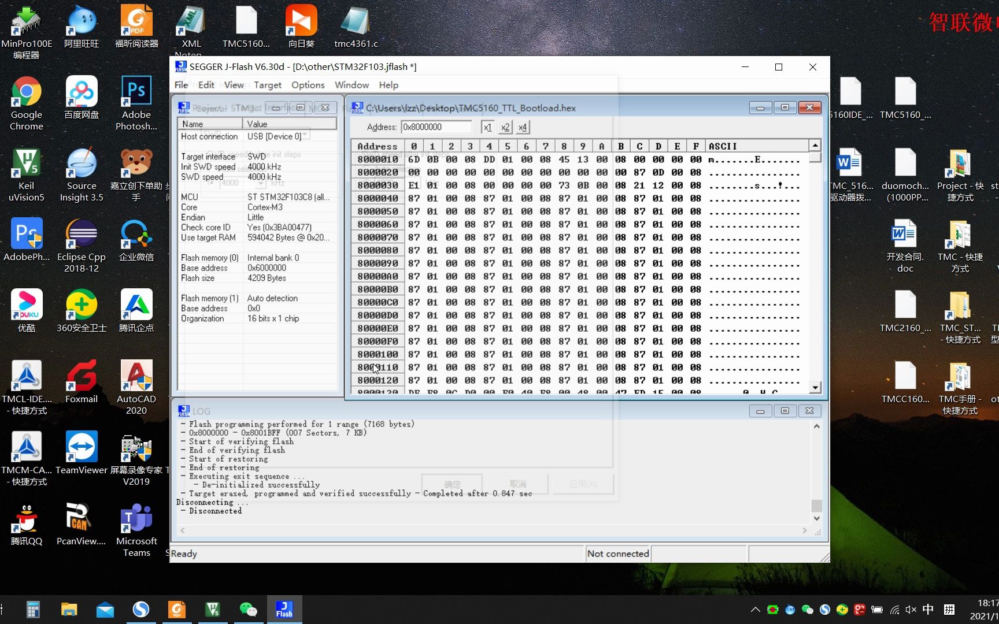Screen dimensions: 999x624
Task: Open the AutoCAD 2020 desktop icon
Action: tap(136, 388)
